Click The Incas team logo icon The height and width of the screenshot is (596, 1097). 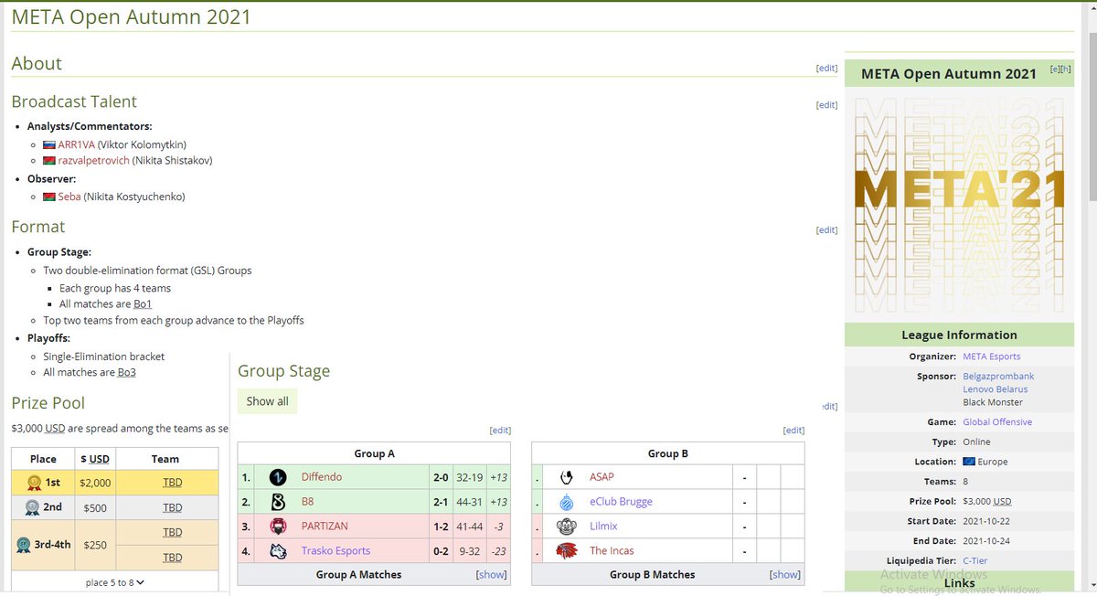tap(567, 551)
